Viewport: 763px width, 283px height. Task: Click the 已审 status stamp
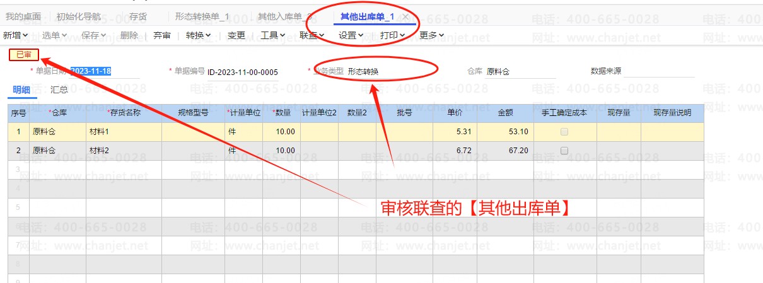[x=24, y=55]
